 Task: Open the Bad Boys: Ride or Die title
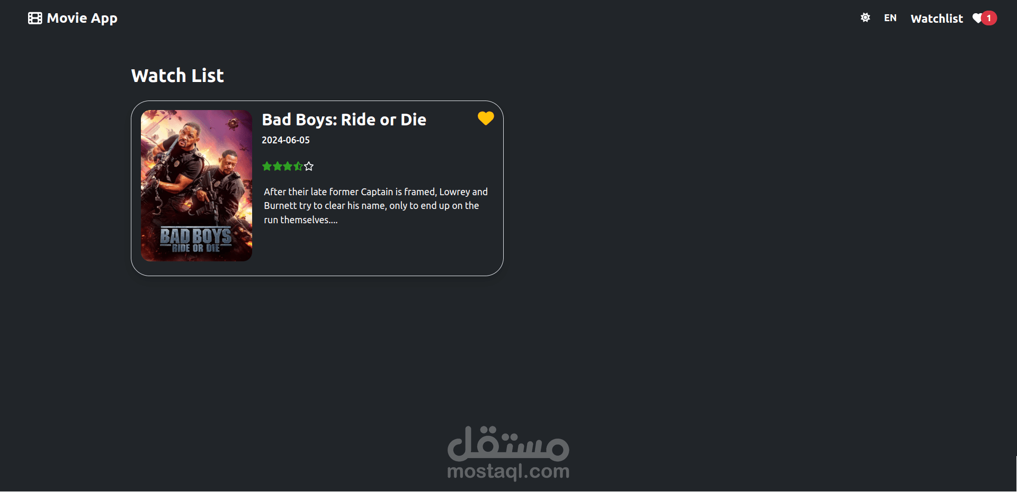click(344, 120)
